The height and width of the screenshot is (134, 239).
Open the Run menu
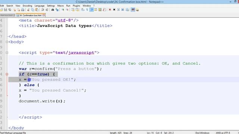68,6
